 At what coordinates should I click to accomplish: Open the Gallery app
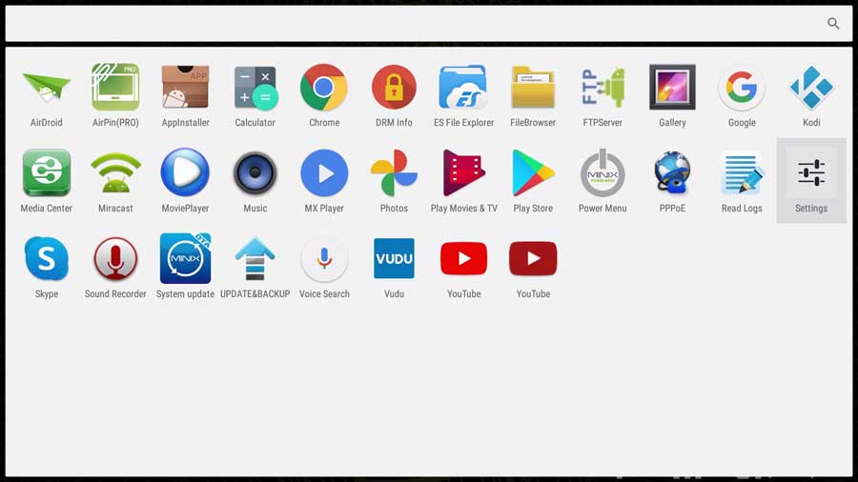click(x=672, y=88)
